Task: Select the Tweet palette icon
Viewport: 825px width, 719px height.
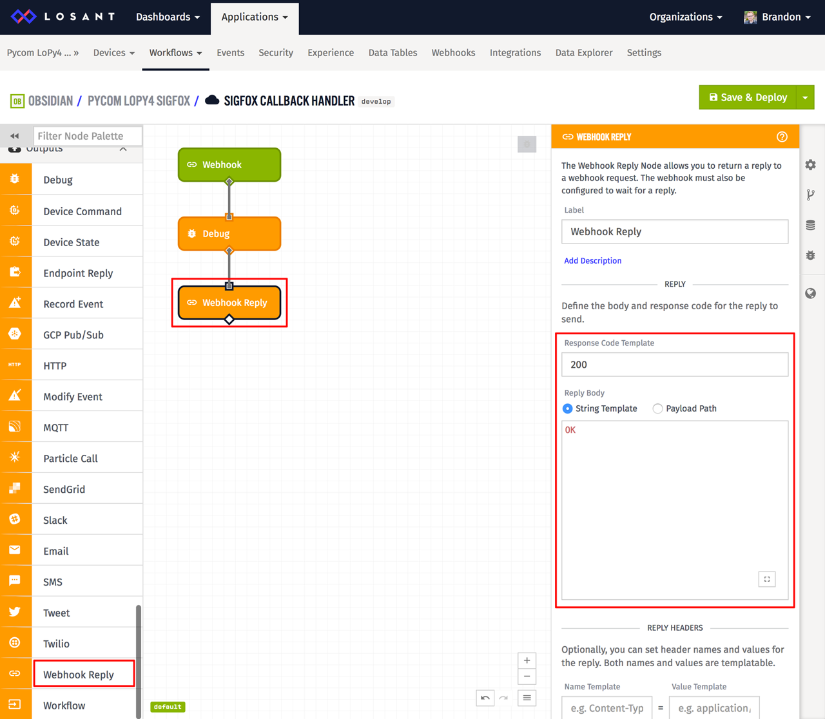Action: click(15, 612)
